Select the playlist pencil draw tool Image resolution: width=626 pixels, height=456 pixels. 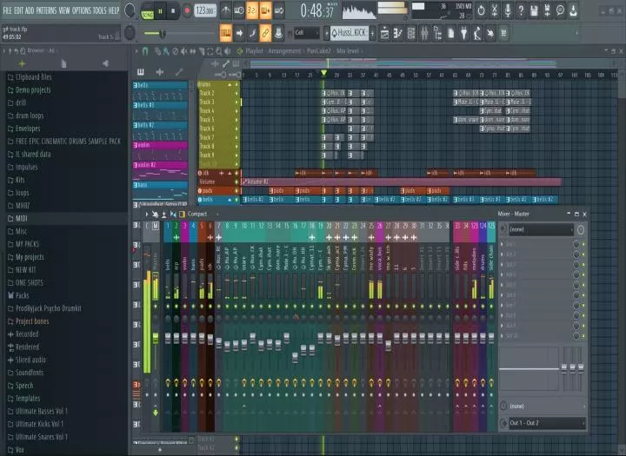(x=158, y=51)
